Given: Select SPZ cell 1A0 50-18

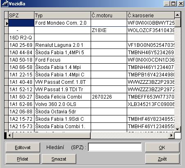Looking at the screenshot, I should [x=21, y=60].
